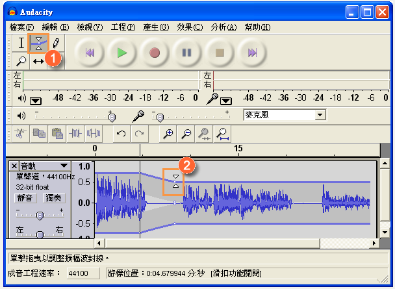This screenshot has height=289, width=395.
Task: Open the output meter dropdown arrow
Action: (36, 101)
